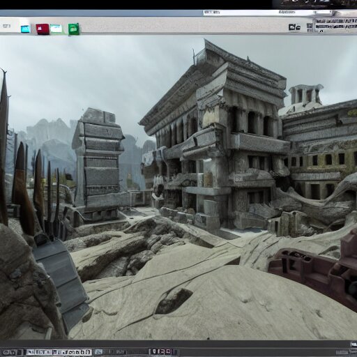This screenshot has width=357, height=357.
Task: Click the white input field in top bar
Action: tap(258, 13)
